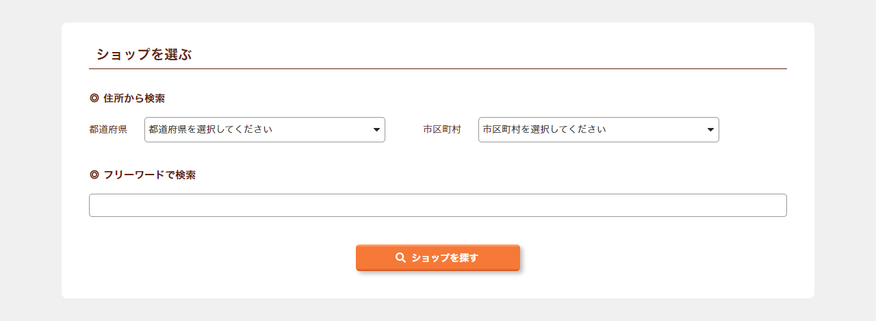Click the arrow on the city select box
Screen dimensions: 876x321
tap(710, 129)
